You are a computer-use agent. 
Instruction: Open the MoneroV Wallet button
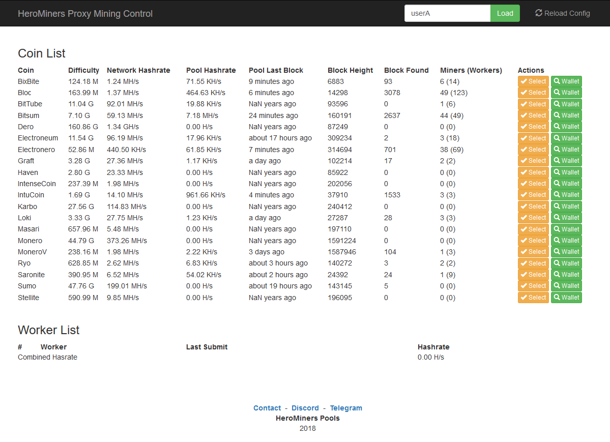point(566,252)
